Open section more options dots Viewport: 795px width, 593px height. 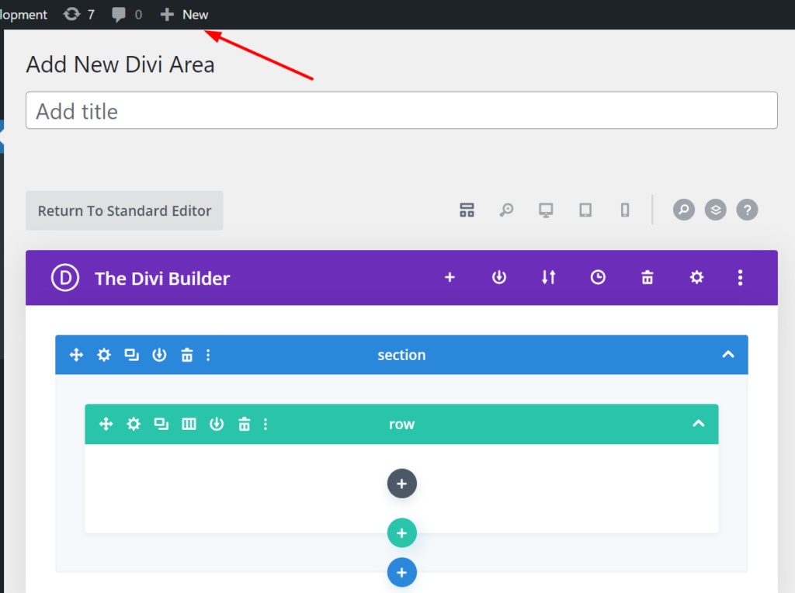pyautogui.click(x=208, y=355)
